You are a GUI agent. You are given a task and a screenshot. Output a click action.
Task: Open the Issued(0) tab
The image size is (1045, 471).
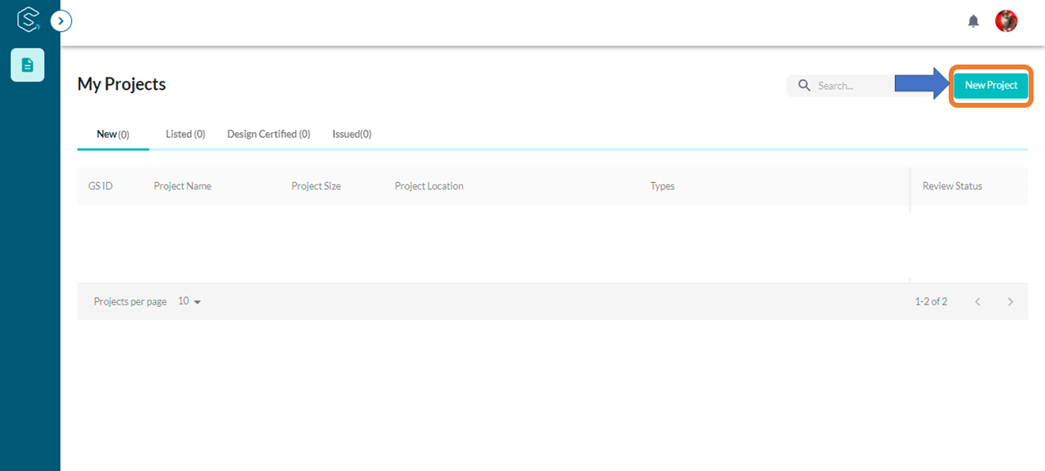tap(352, 134)
